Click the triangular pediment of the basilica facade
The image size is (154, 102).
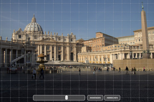48,40
